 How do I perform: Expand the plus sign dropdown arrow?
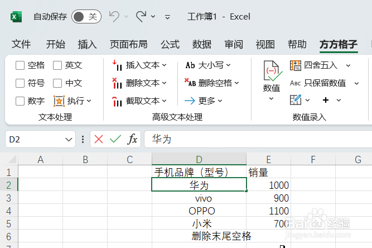pos(339,100)
